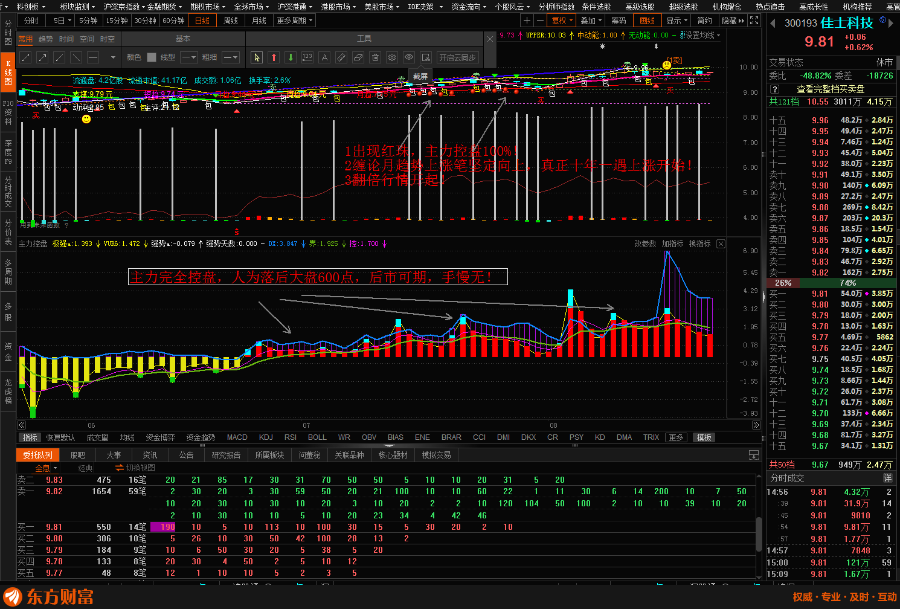900x609 pixels.
Task: Place a green down-arrow marker
Action: (291, 57)
